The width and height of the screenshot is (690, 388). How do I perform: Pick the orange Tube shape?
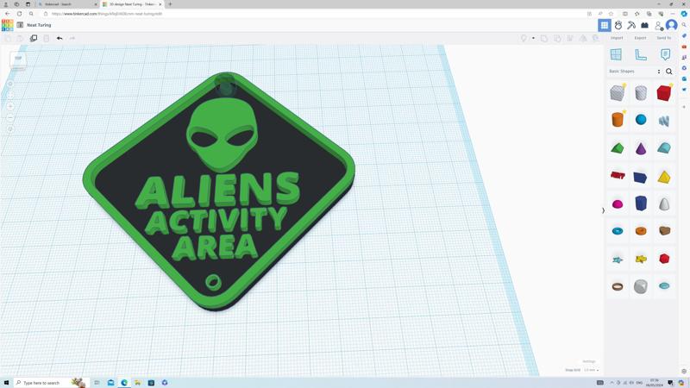pyautogui.click(x=641, y=231)
